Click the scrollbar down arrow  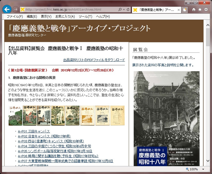[208, 161]
